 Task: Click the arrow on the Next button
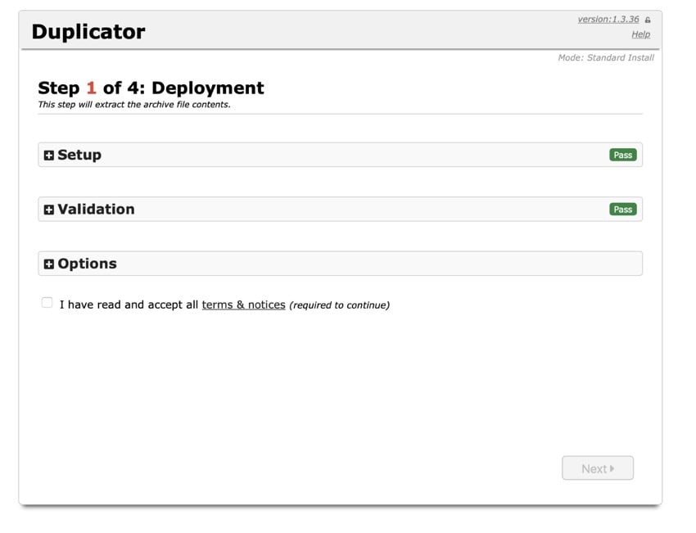pos(612,469)
